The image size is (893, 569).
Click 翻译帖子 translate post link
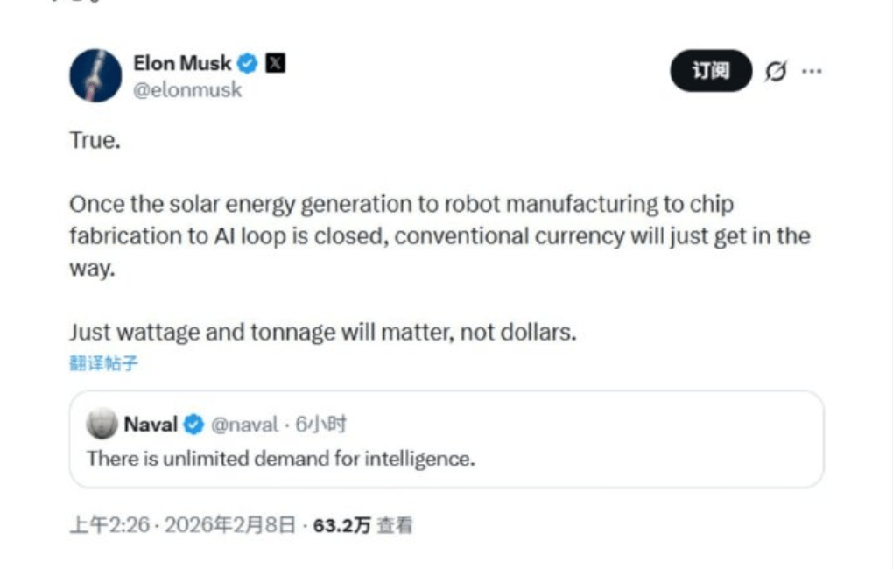point(103,363)
